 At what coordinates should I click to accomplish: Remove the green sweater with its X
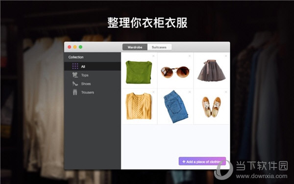click(153, 56)
